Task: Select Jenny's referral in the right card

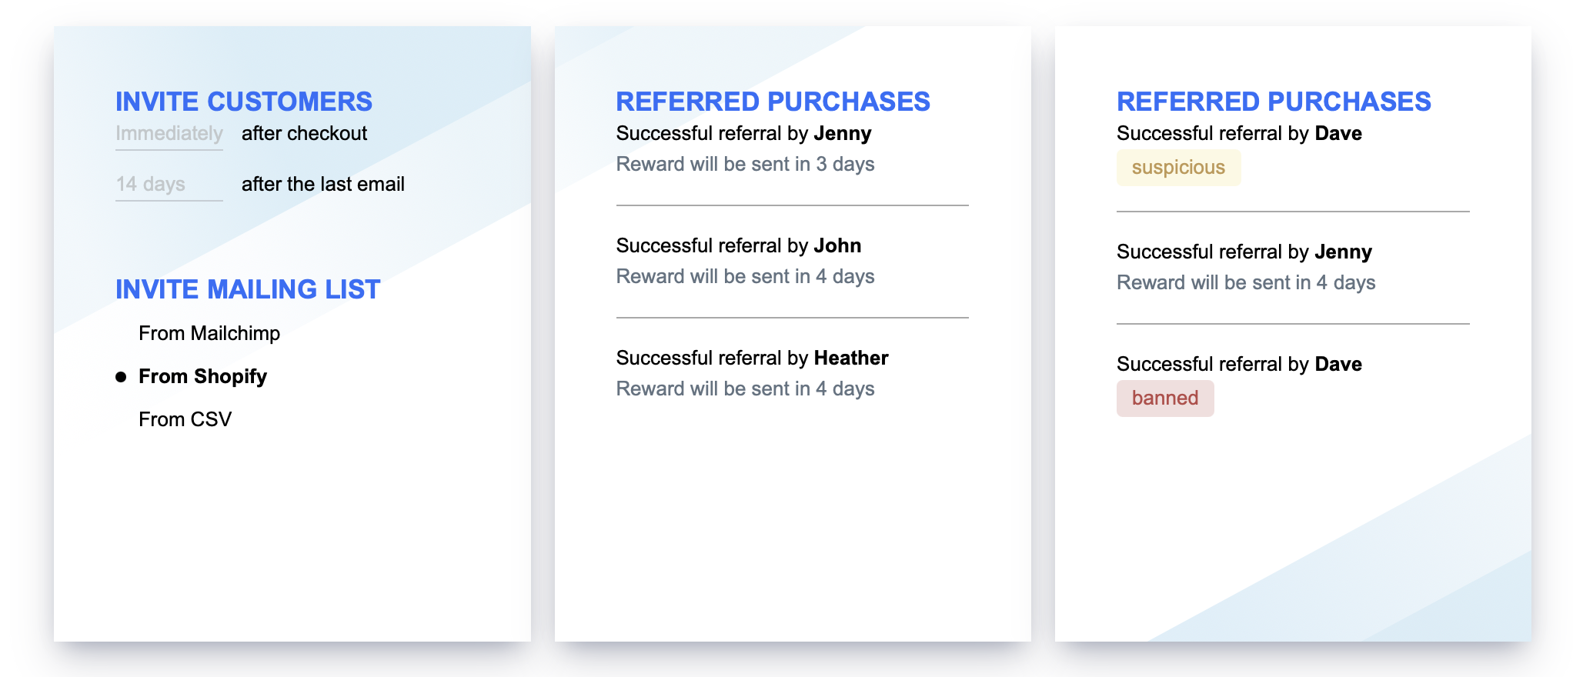Action: [x=1293, y=267]
